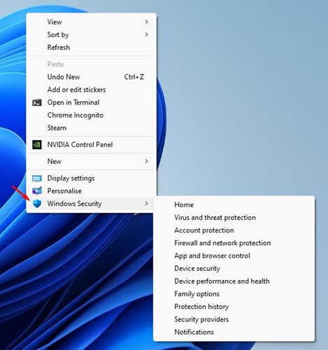Screen dimensions: 328x350
Task: Open Firewall and network protection
Action: coord(234,243)
